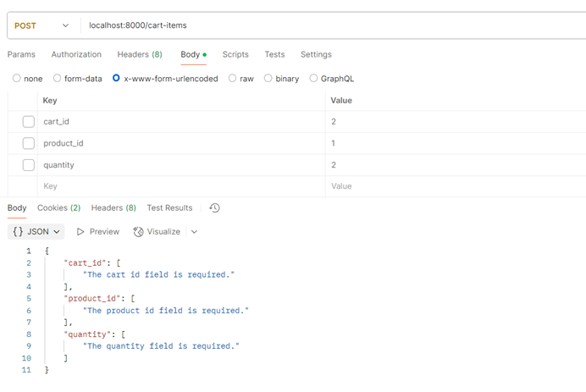Screen dimensions: 586x392
Task: Click the request URL field
Action: [x=330, y=25]
